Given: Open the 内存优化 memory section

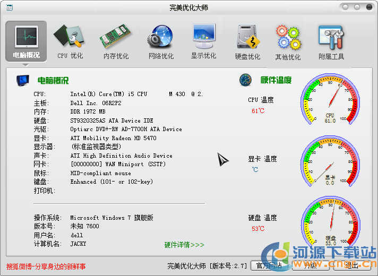Looking at the screenshot, I should tap(116, 41).
